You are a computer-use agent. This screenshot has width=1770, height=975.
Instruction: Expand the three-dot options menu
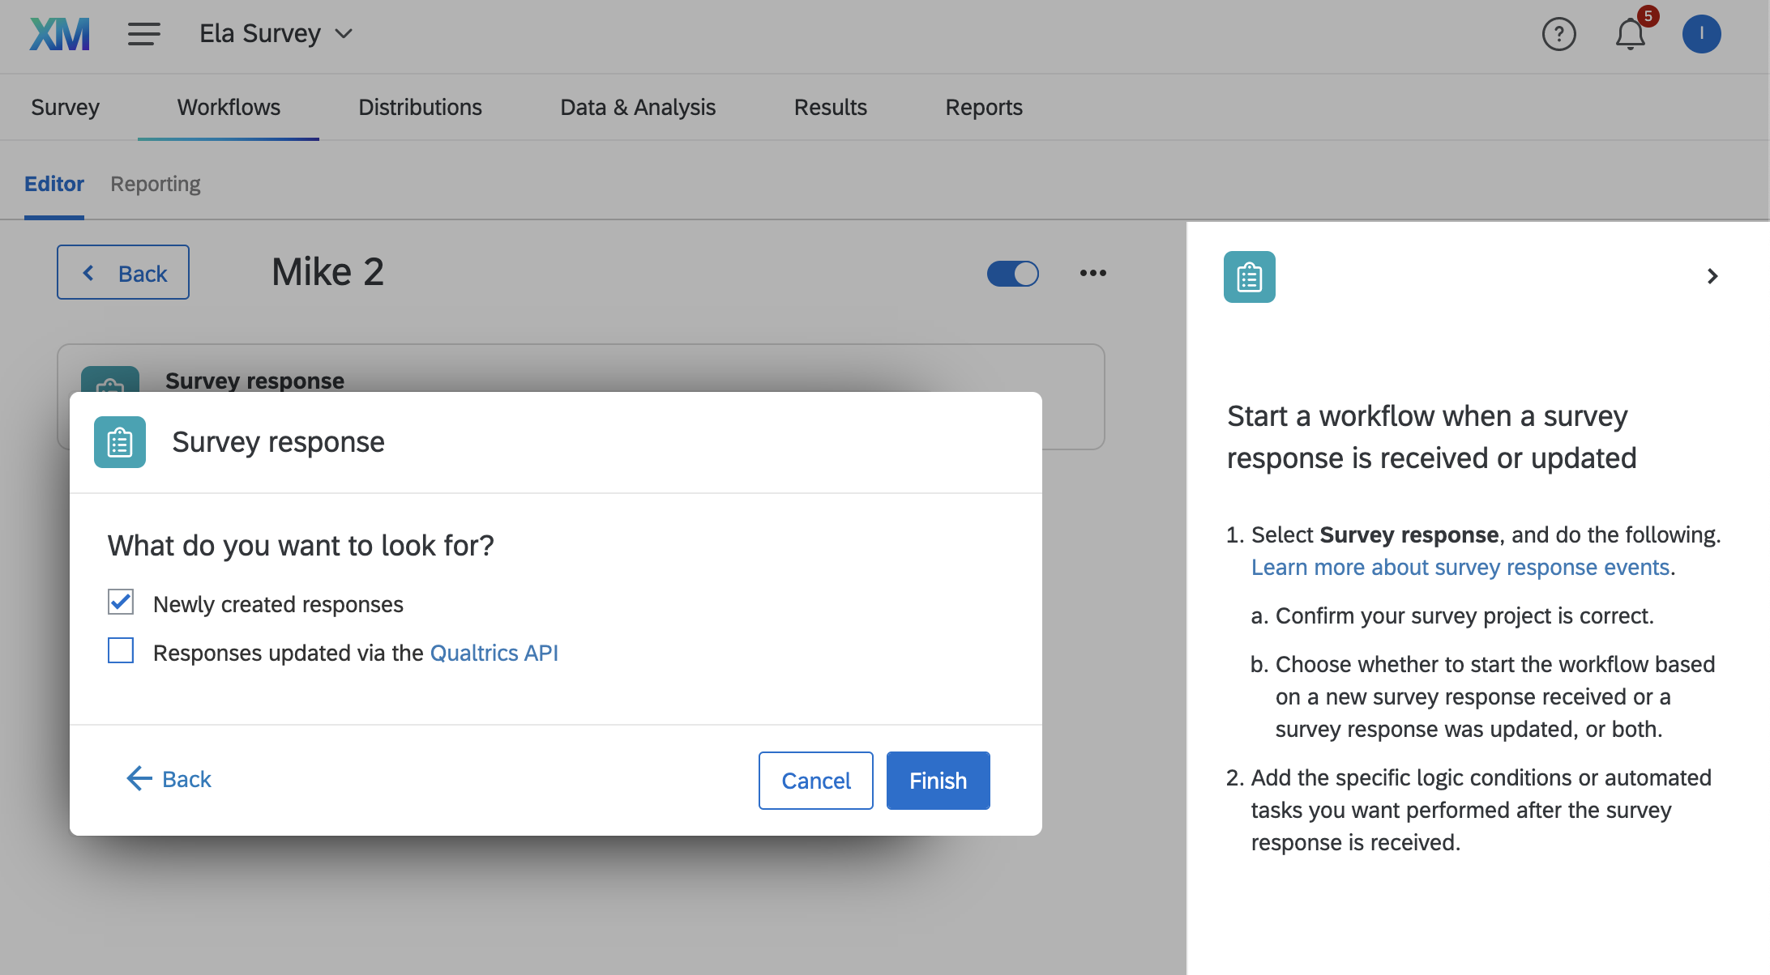point(1092,273)
